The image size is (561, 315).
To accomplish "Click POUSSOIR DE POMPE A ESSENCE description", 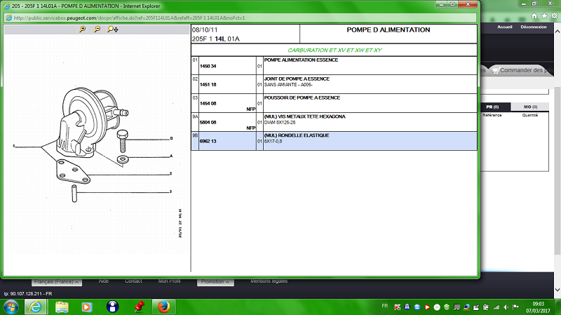I will (x=302, y=98).
